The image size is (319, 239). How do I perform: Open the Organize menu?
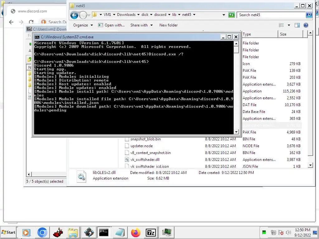[83, 25]
